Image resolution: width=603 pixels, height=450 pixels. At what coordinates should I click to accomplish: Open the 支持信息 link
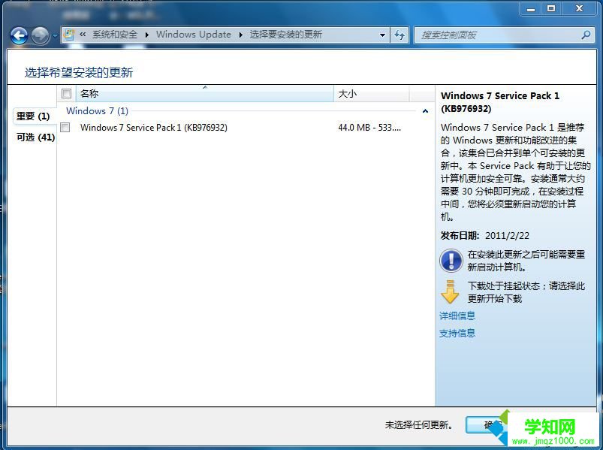[457, 333]
